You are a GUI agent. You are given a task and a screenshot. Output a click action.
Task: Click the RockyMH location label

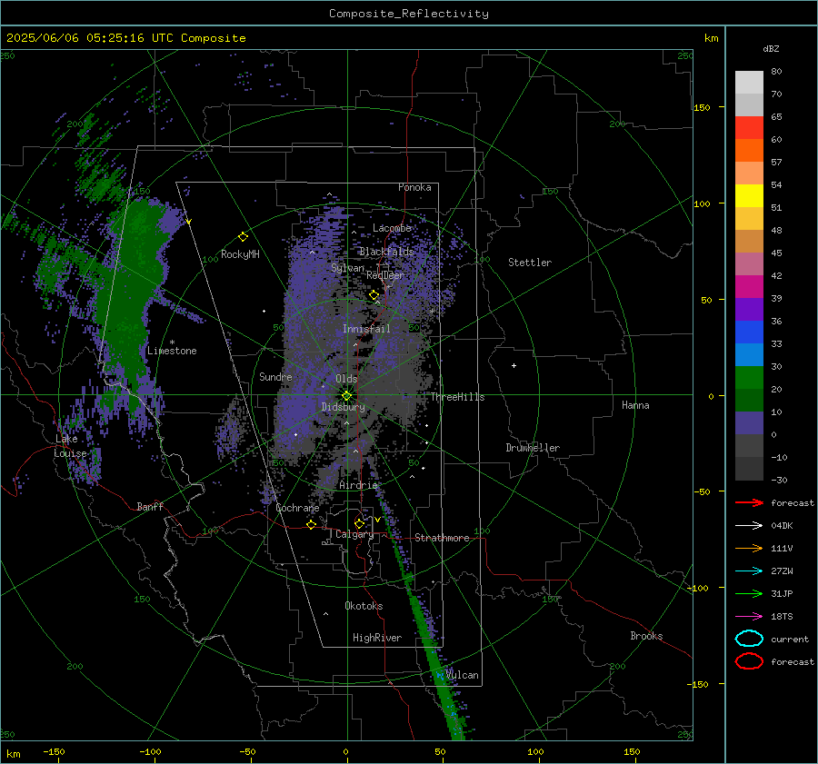240,254
